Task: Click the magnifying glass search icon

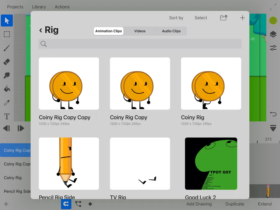Action: [x=44, y=44]
